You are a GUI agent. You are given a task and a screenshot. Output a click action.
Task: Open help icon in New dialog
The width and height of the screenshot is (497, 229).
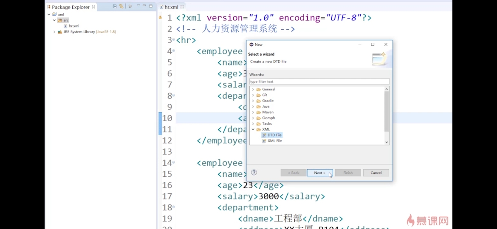(x=254, y=172)
